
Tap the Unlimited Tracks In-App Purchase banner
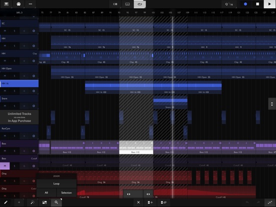(x=19, y=117)
